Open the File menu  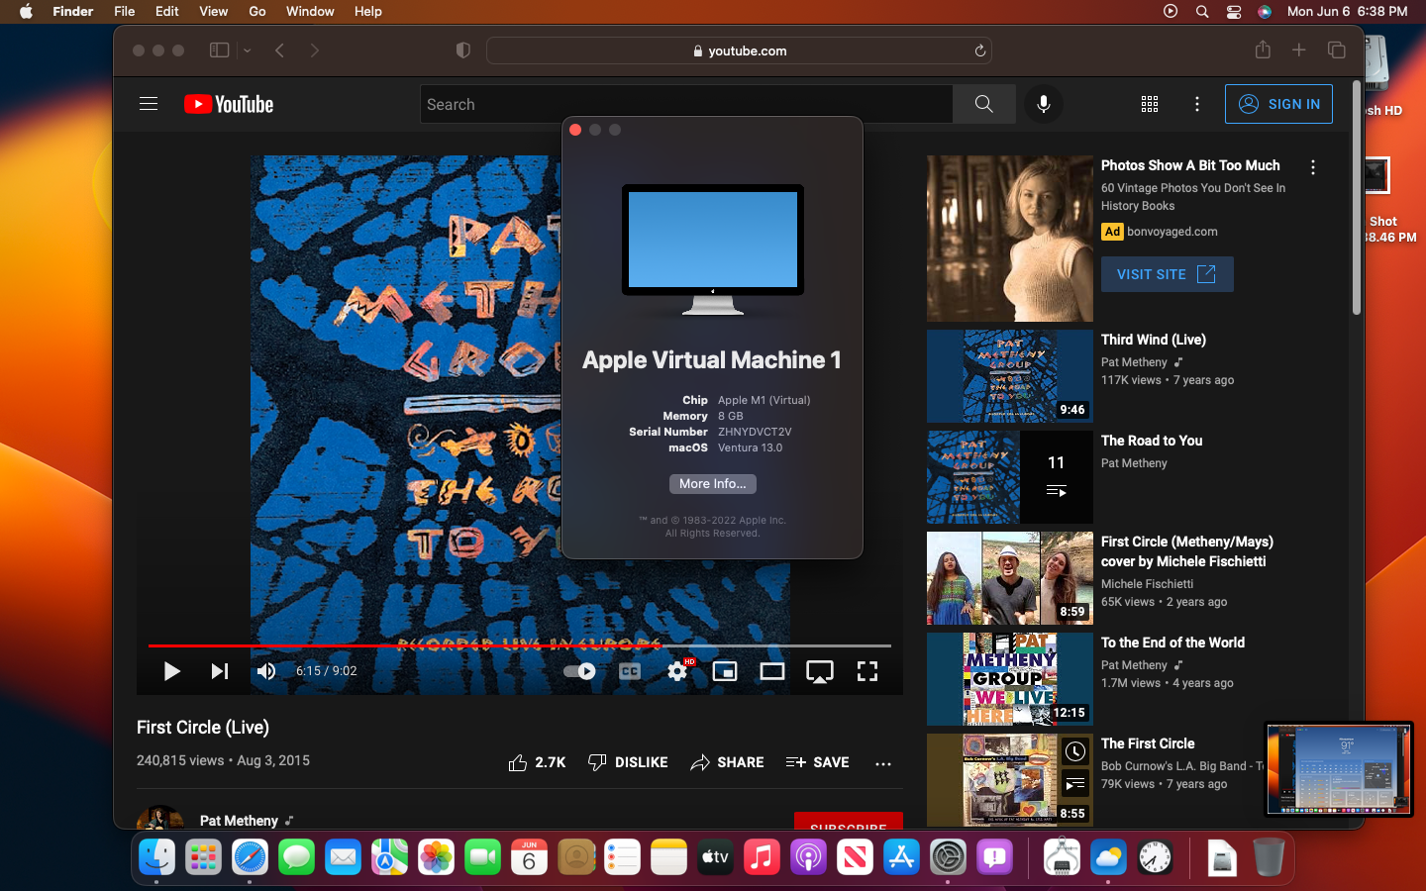coord(125,11)
